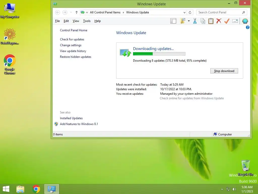Open Installed Updates link
258x194 pixels.
pos(71,118)
